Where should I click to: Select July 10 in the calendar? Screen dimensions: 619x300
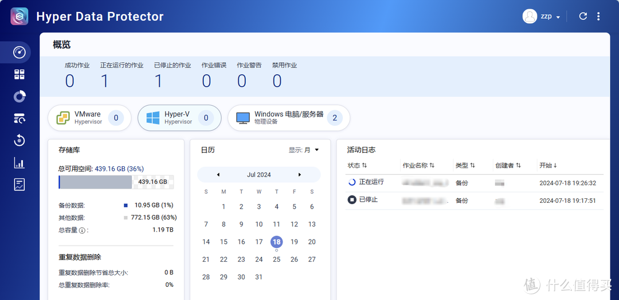pyautogui.click(x=258, y=225)
